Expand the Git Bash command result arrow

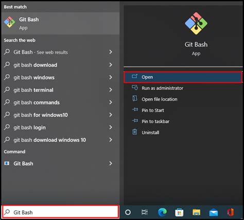click(111, 163)
